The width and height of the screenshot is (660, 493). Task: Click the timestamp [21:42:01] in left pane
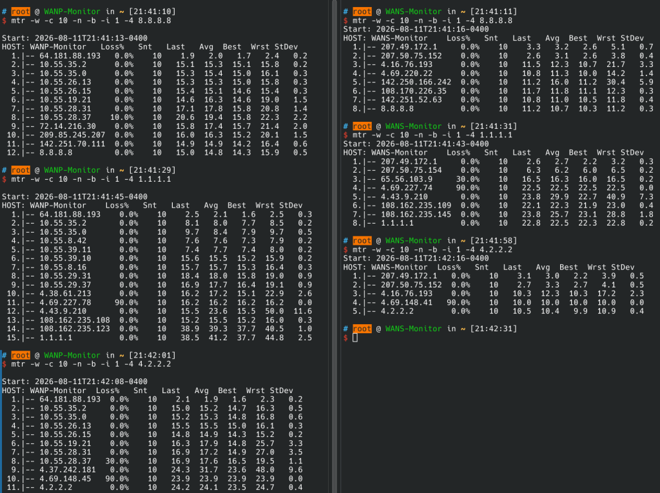point(152,355)
